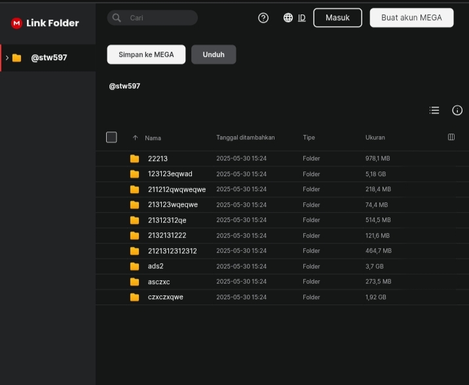469x385 pixels.
Task: Select the folder name 123123eqwad
Action: 170,174
